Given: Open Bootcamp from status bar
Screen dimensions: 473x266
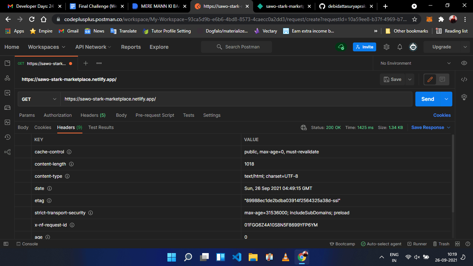Looking at the screenshot, I should [342, 244].
